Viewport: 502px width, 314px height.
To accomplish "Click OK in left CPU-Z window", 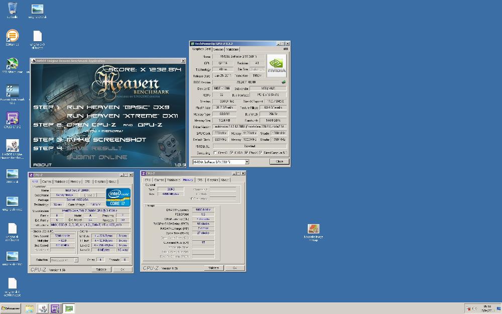I will (x=122, y=269).
